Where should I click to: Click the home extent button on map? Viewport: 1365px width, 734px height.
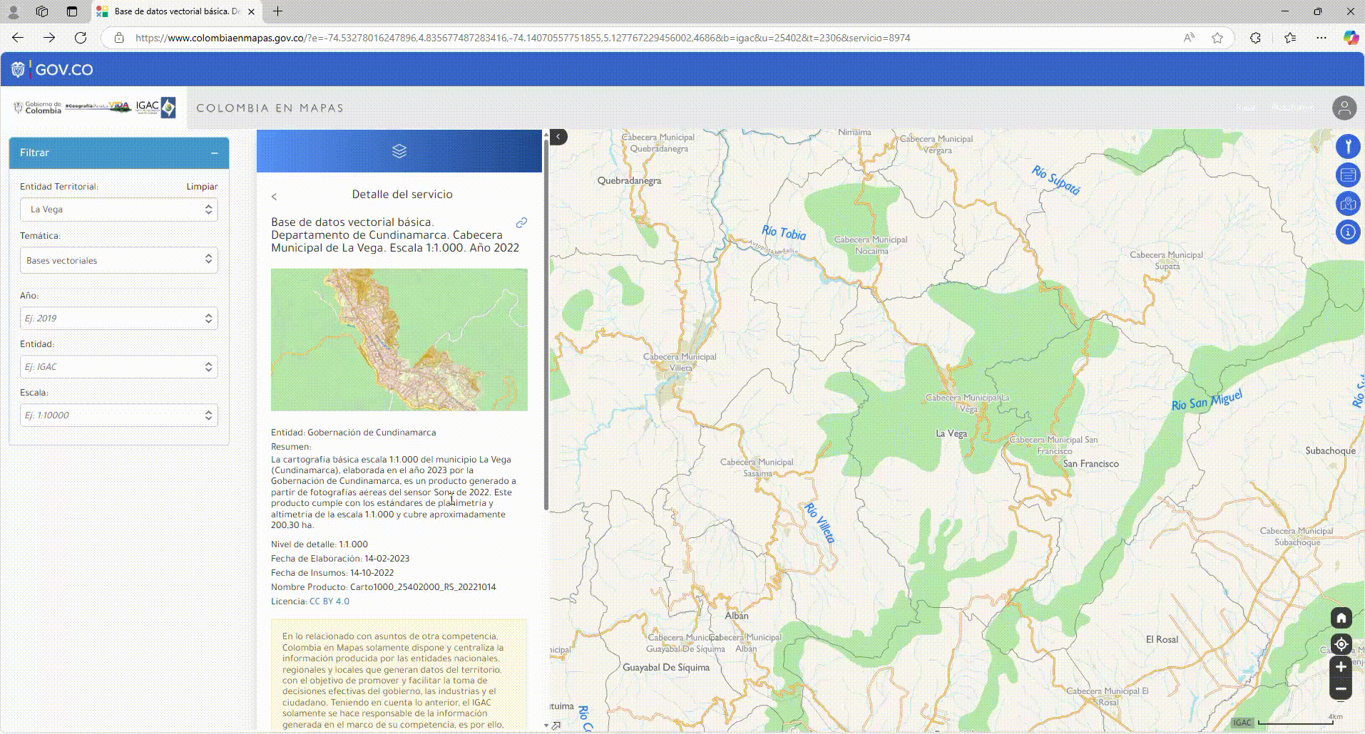tap(1341, 618)
